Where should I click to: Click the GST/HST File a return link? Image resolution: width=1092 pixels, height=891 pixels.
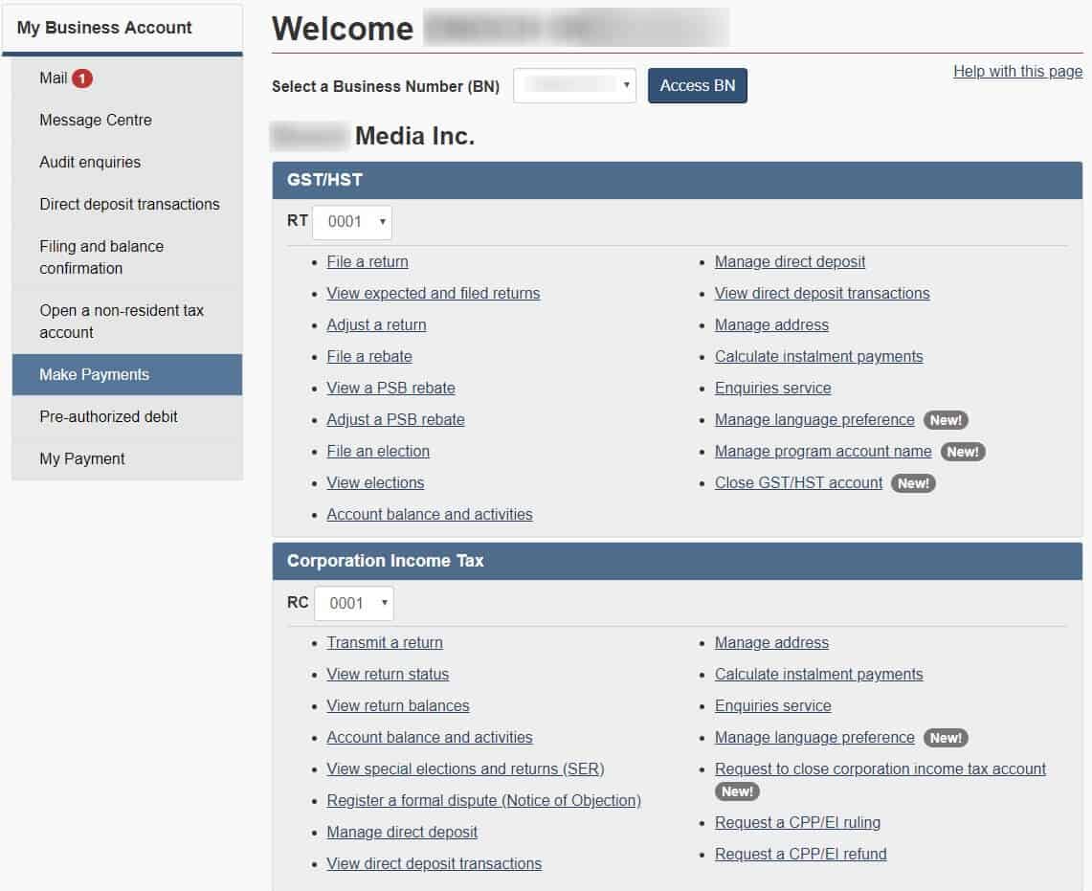(368, 262)
